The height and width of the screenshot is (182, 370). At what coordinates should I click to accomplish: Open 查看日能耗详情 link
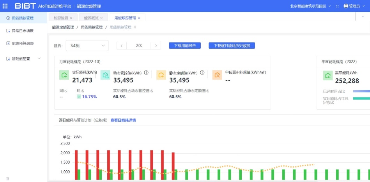coord(123,120)
